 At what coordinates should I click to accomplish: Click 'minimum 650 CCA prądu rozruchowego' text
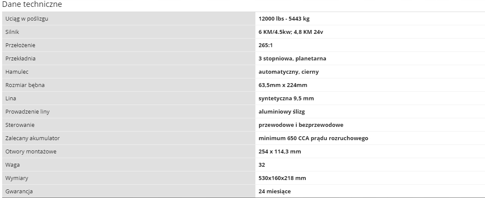313,138
